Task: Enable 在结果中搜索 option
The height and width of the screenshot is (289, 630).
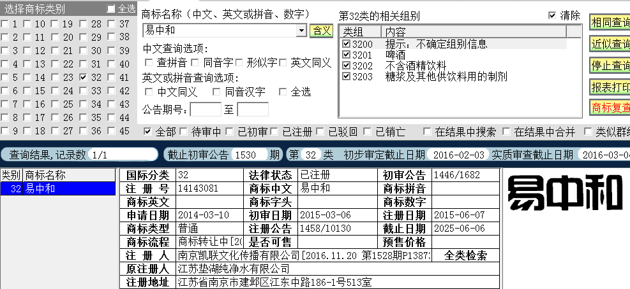Action: point(427,132)
